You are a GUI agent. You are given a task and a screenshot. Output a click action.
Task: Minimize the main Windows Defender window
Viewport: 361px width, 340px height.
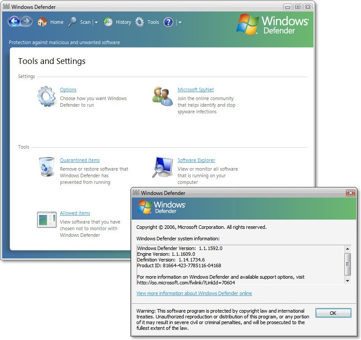pos(287,7)
